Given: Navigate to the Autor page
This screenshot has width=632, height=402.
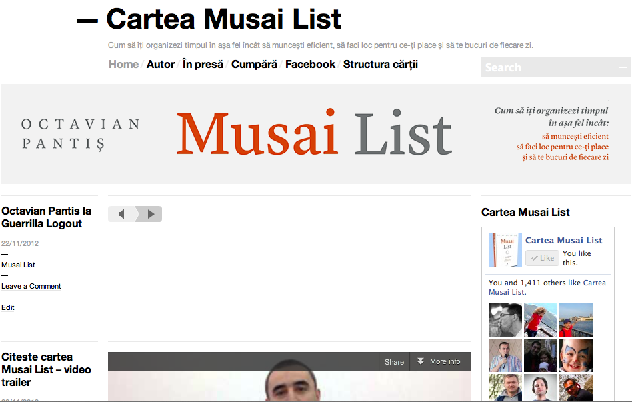Looking at the screenshot, I should (161, 64).
